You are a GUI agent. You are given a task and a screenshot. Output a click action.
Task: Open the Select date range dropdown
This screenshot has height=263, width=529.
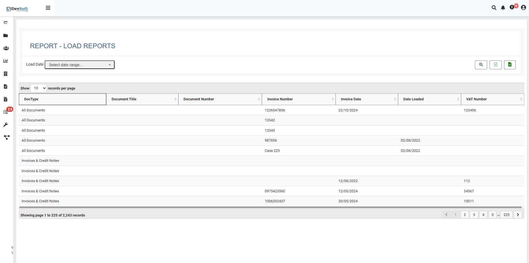tap(79, 65)
